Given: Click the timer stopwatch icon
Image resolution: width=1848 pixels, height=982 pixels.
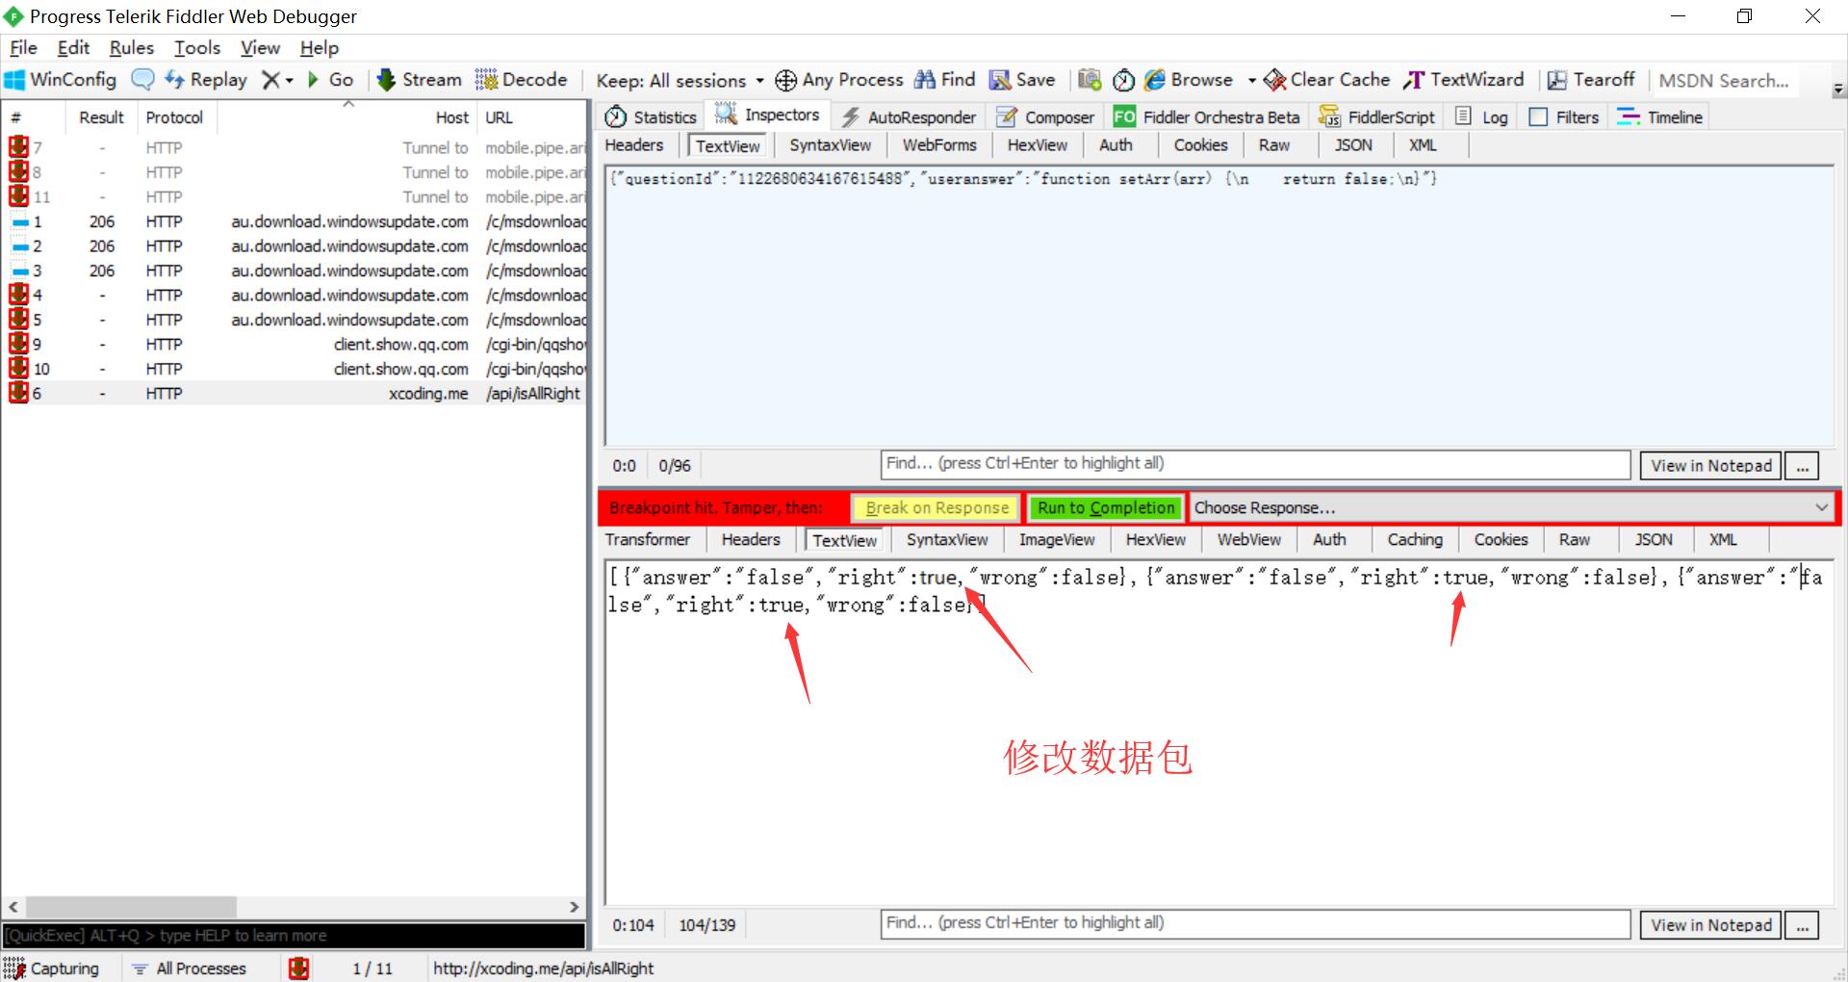Looking at the screenshot, I should point(1123,80).
